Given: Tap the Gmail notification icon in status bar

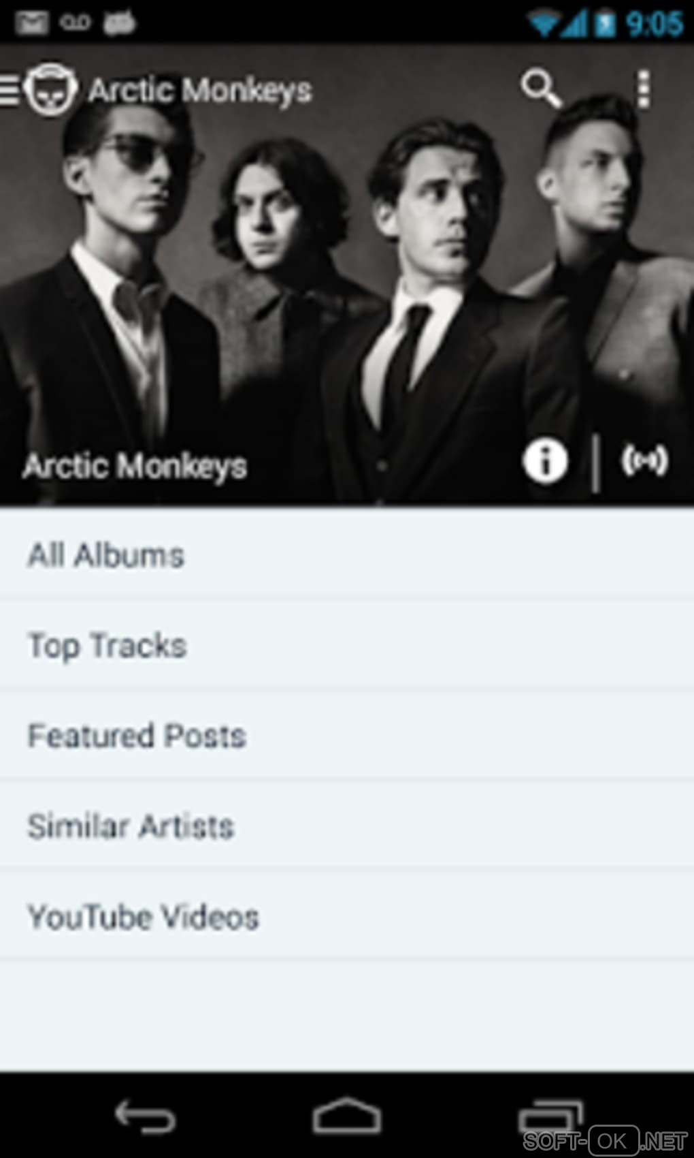Looking at the screenshot, I should (x=31, y=23).
